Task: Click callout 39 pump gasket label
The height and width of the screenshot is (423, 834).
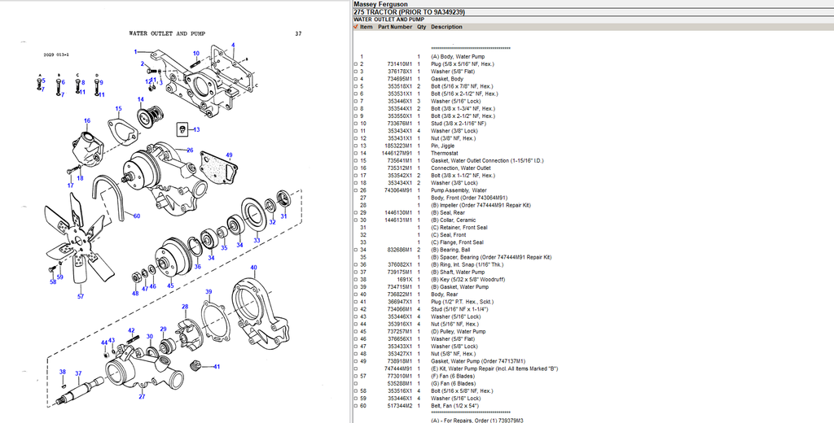Action: (208, 292)
